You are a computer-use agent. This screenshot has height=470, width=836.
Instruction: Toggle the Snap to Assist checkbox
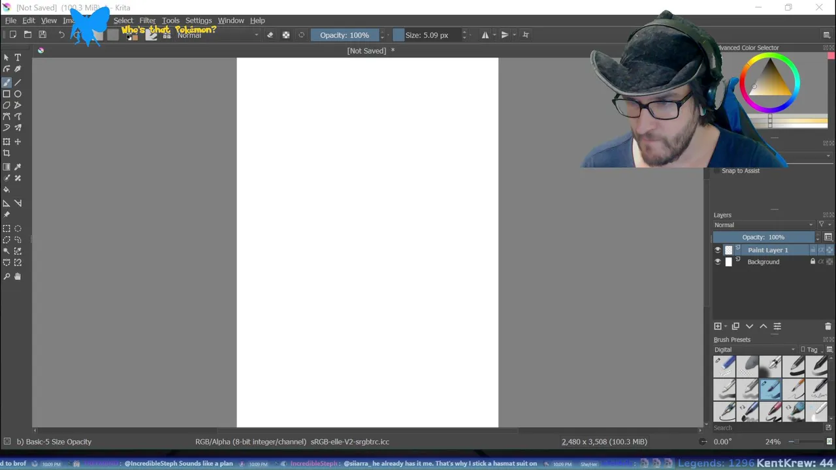tap(717, 171)
